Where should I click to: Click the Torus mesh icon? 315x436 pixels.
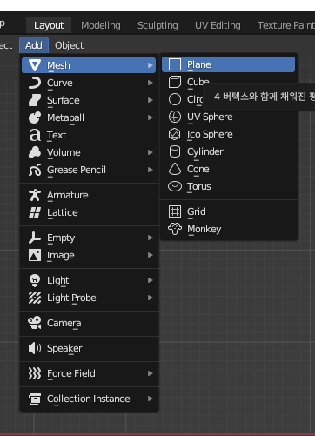(x=175, y=186)
